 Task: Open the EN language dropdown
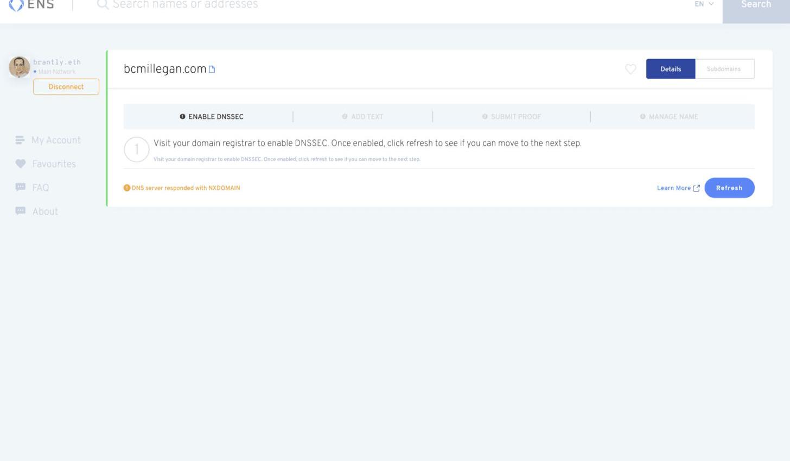click(x=704, y=4)
